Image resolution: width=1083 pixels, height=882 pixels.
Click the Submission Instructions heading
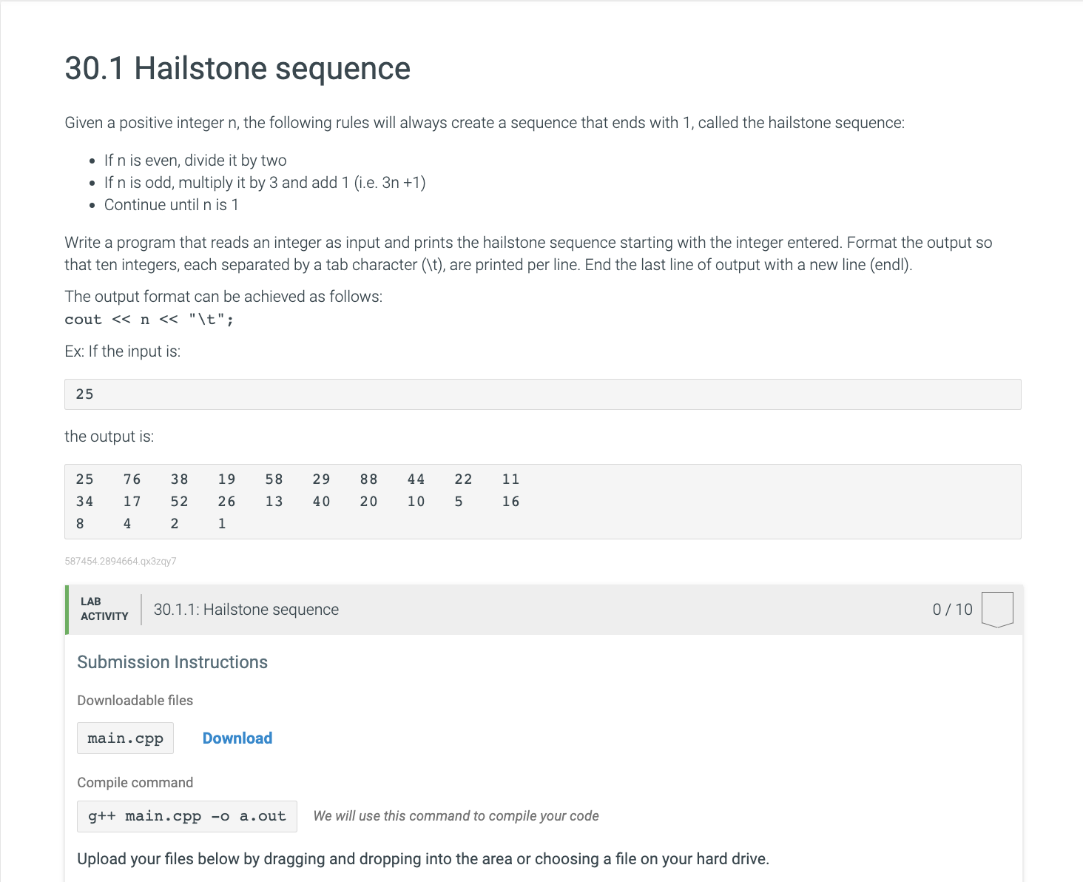click(x=172, y=661)
